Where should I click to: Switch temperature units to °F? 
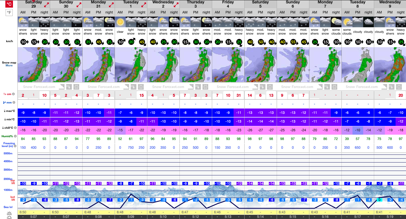point(9,13)
